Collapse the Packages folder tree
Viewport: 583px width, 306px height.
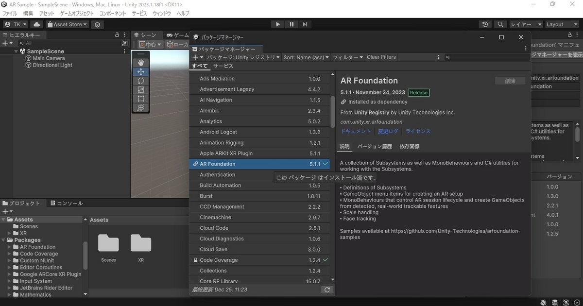tap(3, 240)
